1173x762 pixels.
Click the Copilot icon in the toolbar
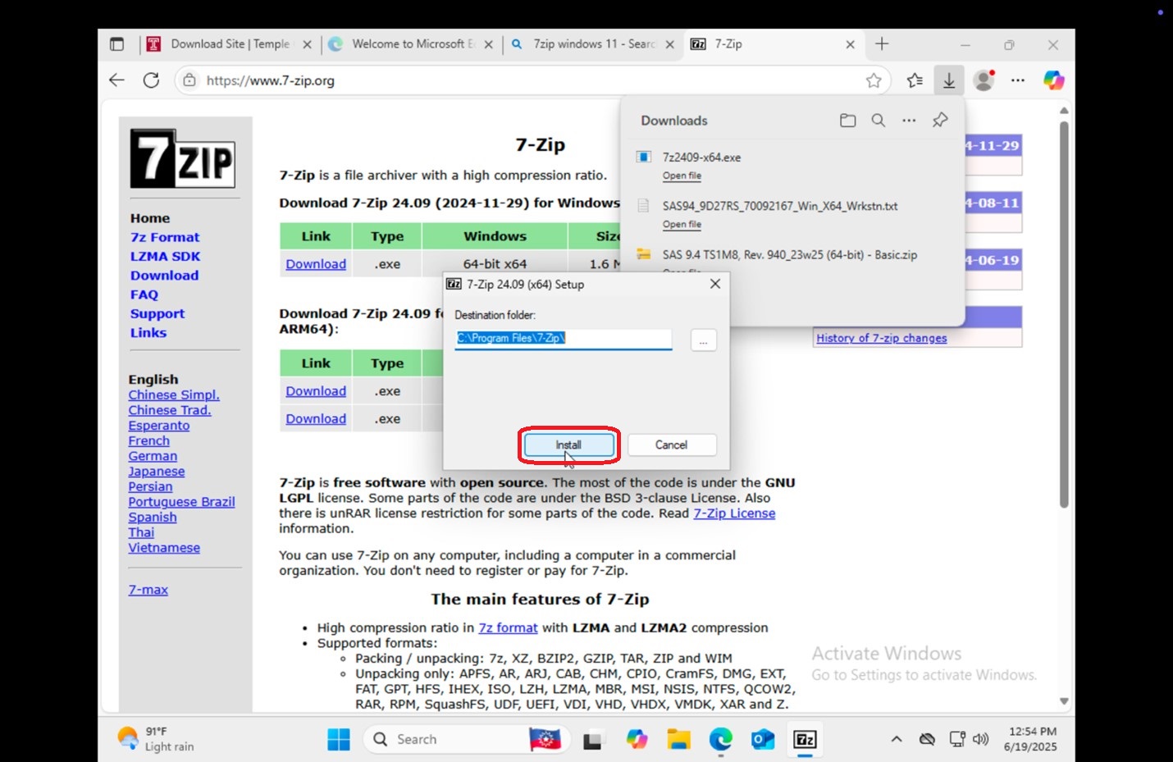[1053, 80]
